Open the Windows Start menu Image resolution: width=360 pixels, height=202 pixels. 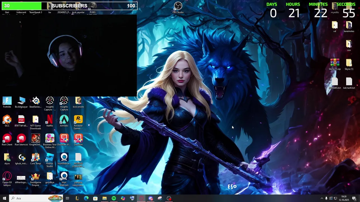(4, 198)
